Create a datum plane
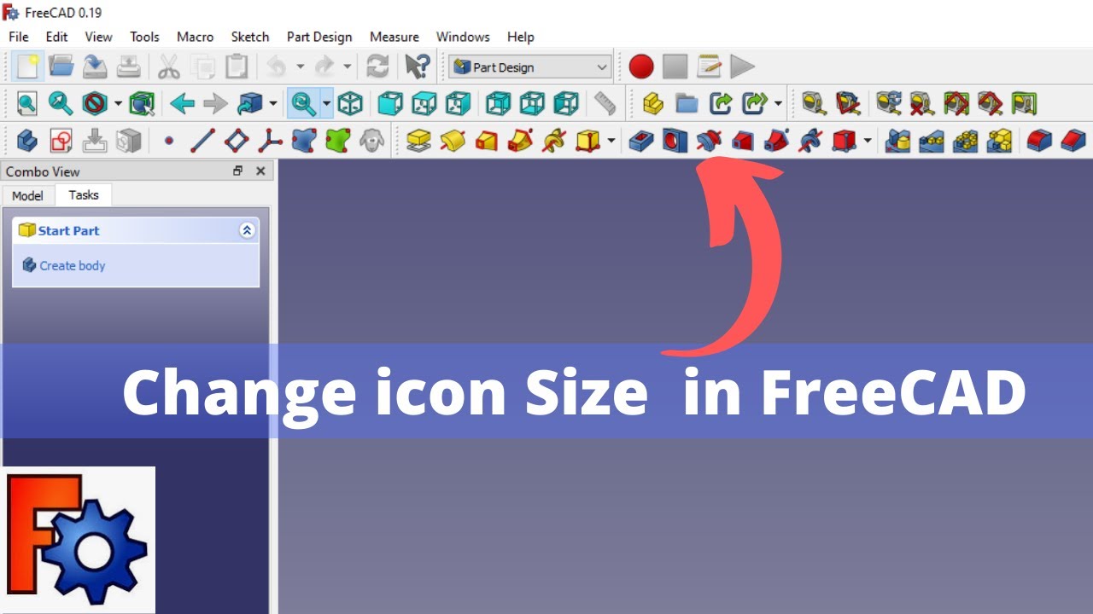The height and width of the screenshot is (614, 1093). (237, 140)
